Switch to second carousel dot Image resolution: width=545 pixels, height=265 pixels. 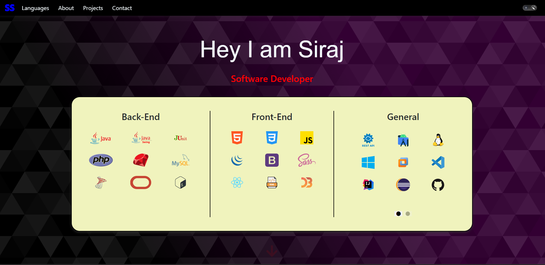click(x=408, y=214)
